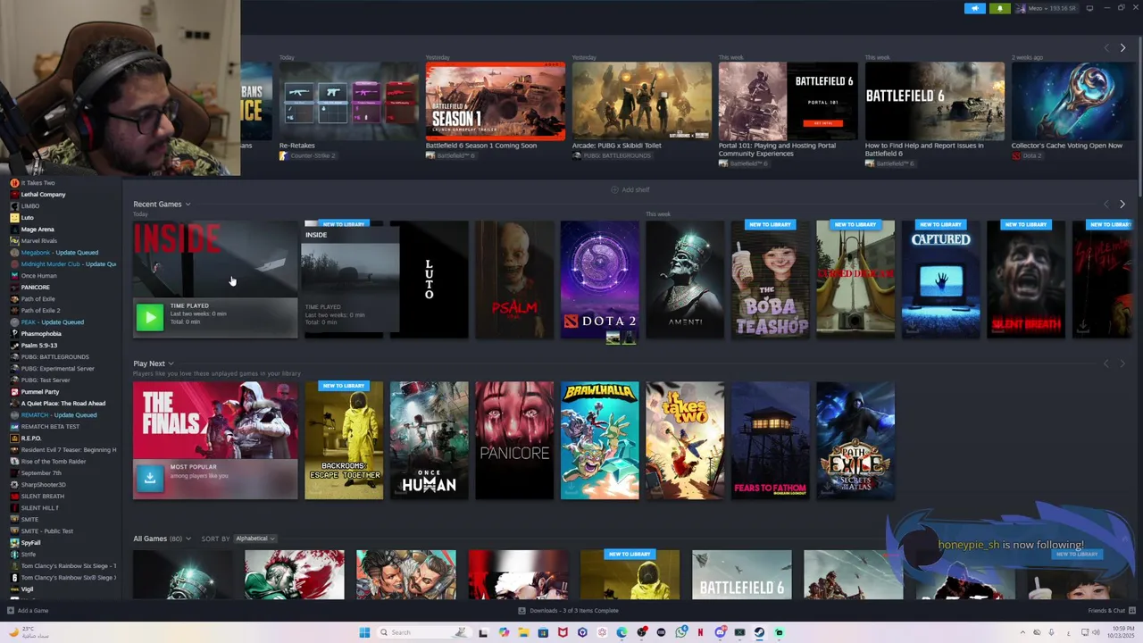Screen dimensions: 1143x643
Task: Open the Steam announcements megaphone button
Action: click(974, 8)
